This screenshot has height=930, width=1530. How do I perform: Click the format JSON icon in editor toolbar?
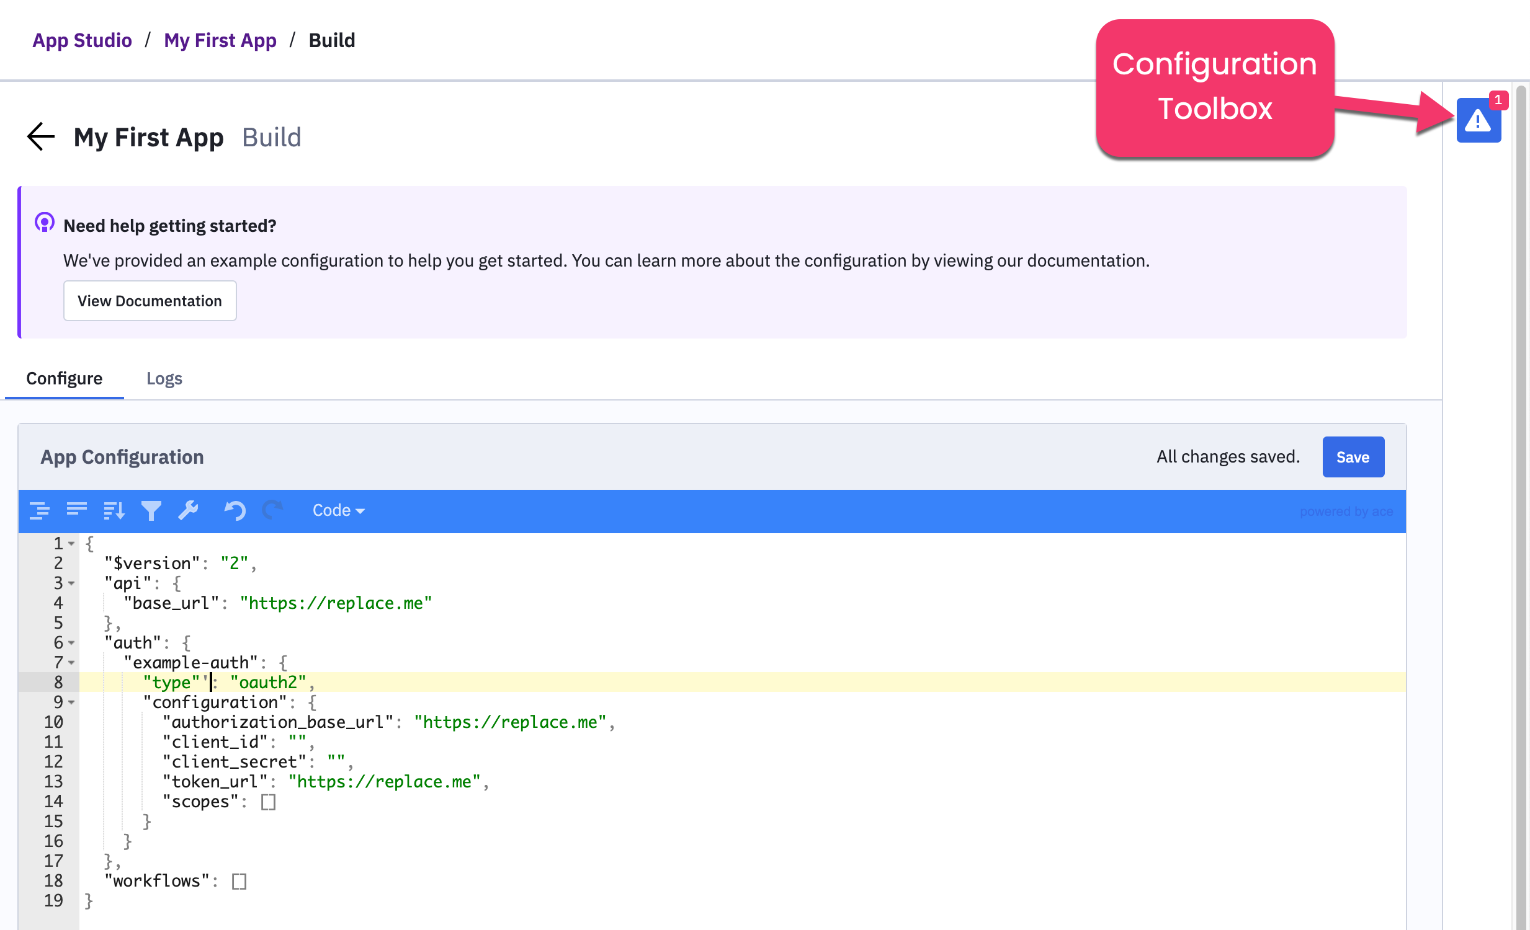coord(40,510)
